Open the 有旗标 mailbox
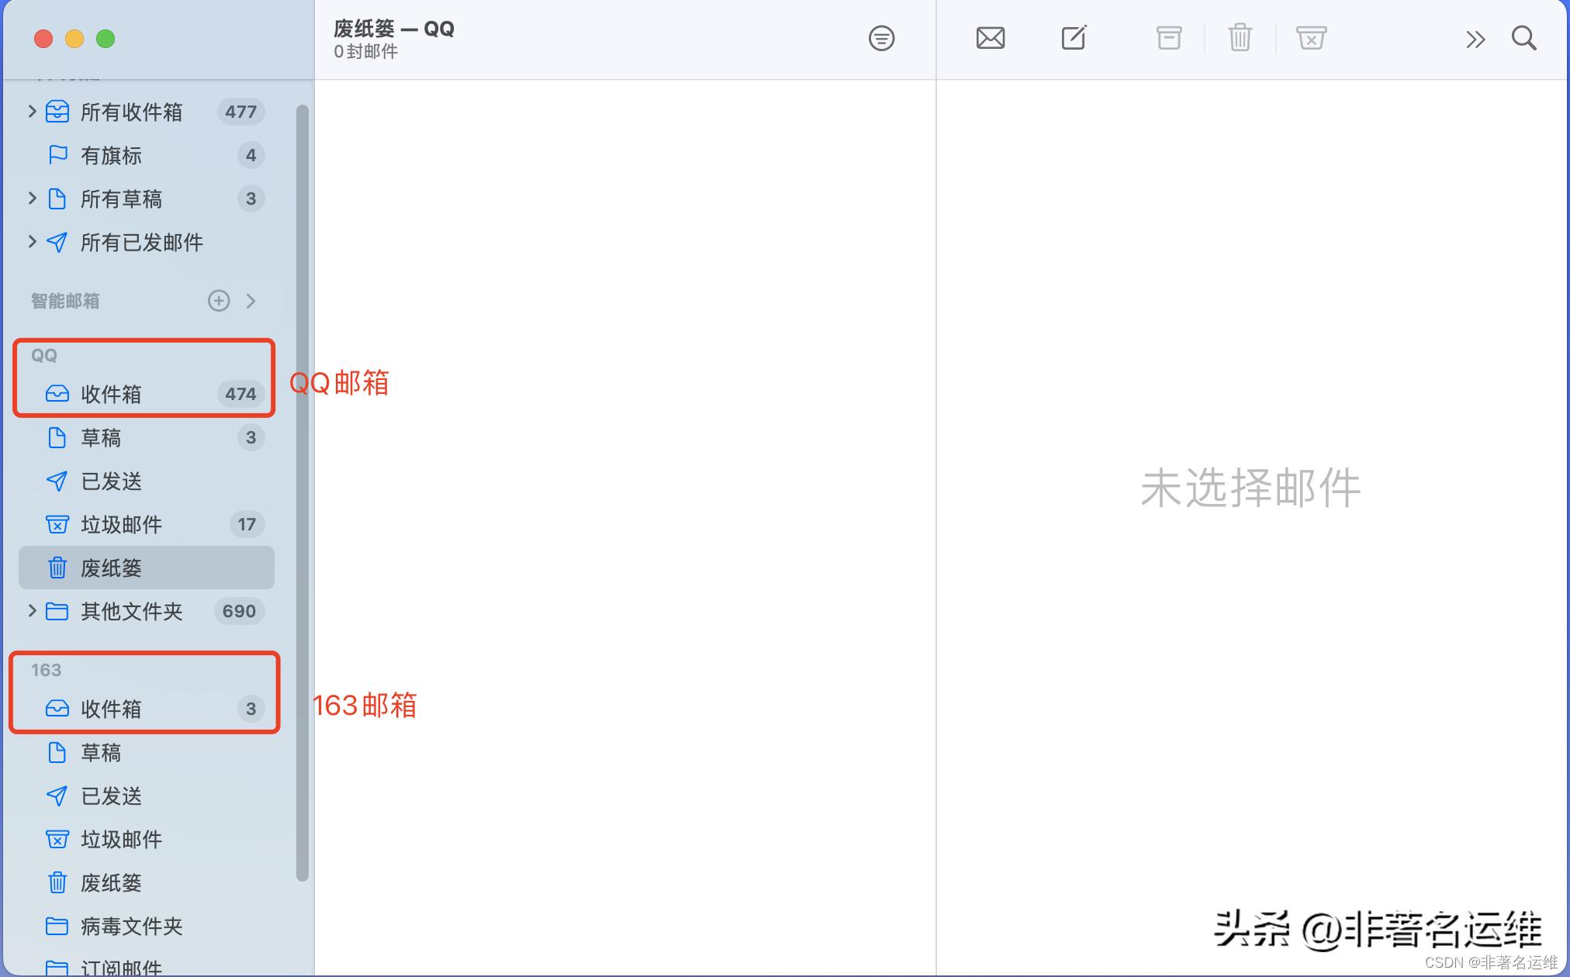Image resolution: width=1570 pixels, height=977 pixels. [x=108, y=156]
